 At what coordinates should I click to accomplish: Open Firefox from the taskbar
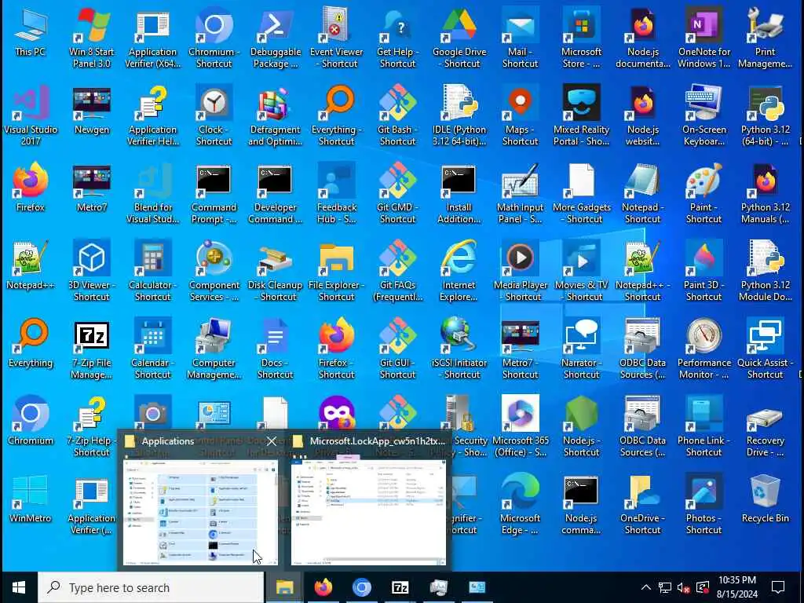(323, 587)
